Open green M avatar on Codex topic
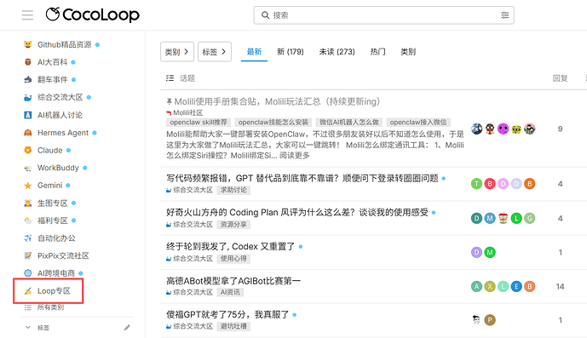 tap(490, 252)
